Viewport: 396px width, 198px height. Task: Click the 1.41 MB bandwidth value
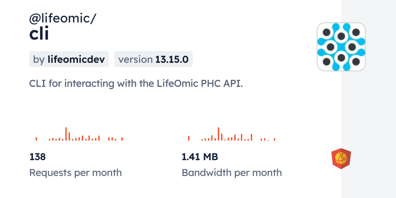point(200,157)
